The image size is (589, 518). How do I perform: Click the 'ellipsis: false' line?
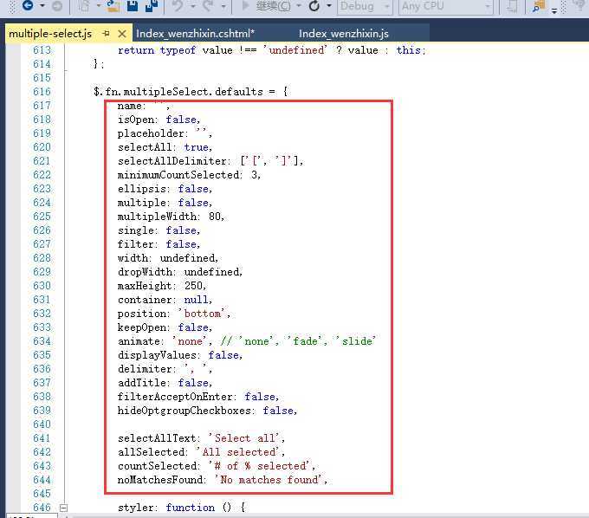[x=165, y=189]
